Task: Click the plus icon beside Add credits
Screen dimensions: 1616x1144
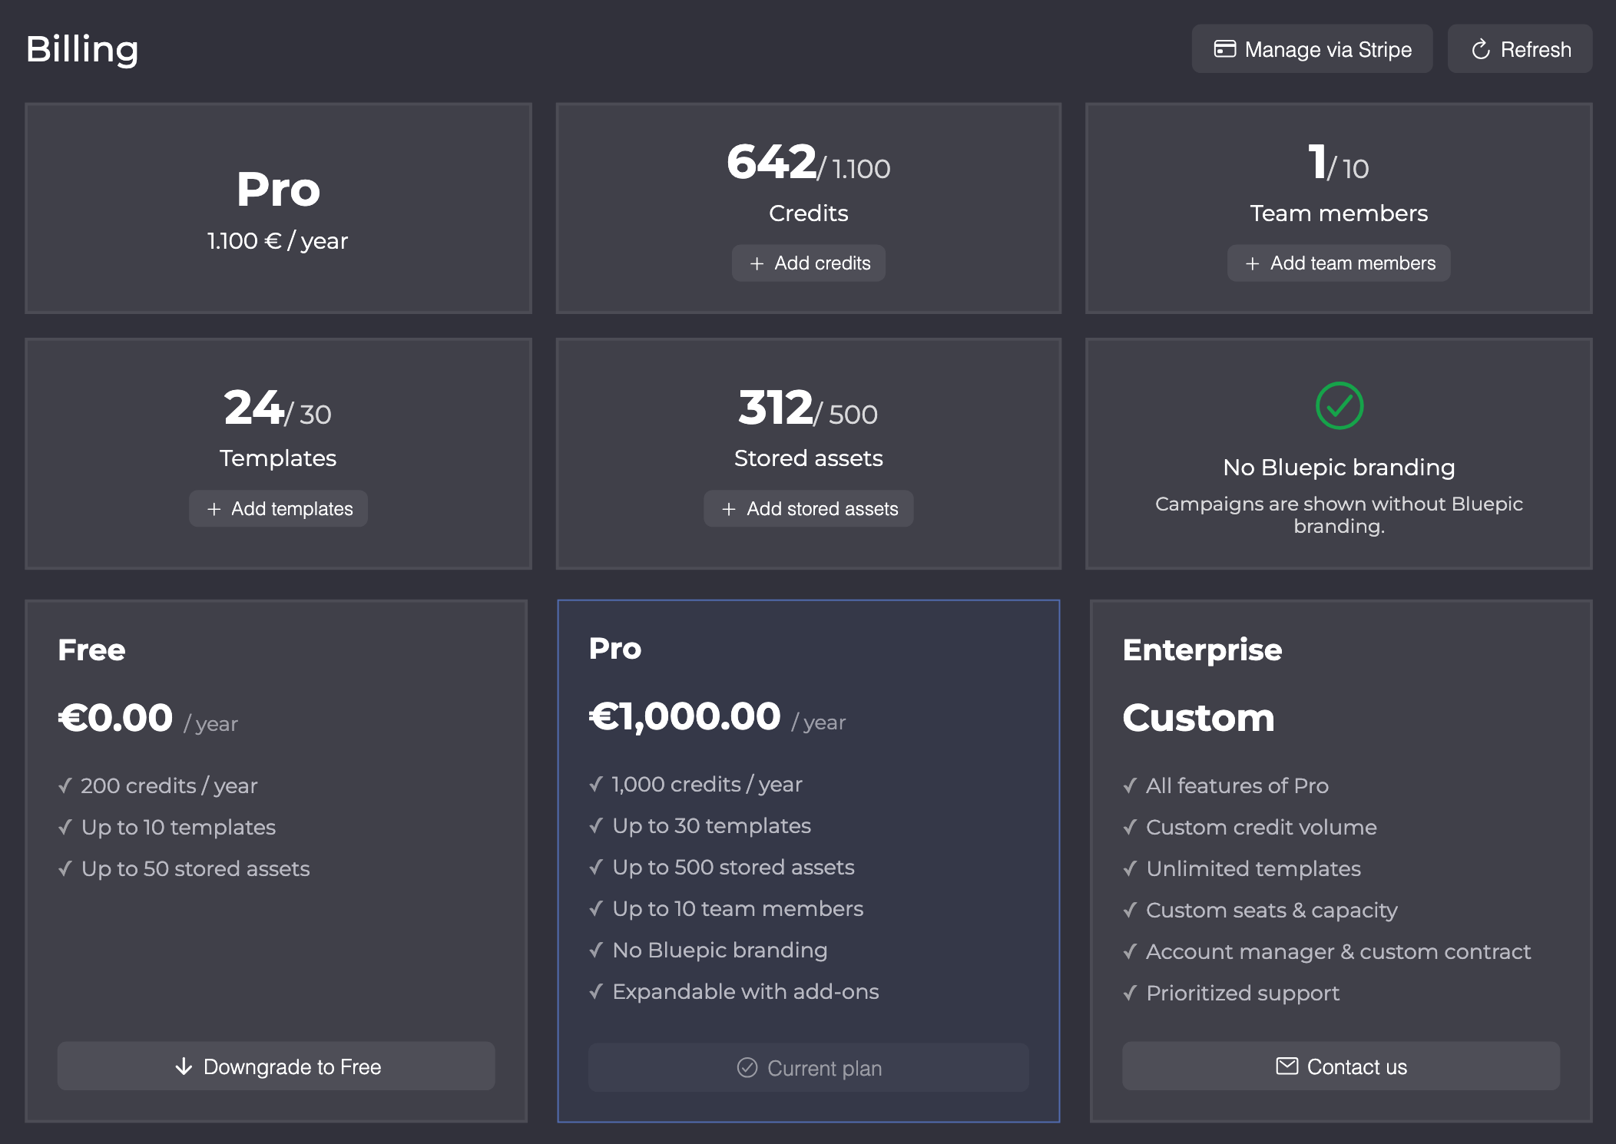Action: [x=757, y=263]
